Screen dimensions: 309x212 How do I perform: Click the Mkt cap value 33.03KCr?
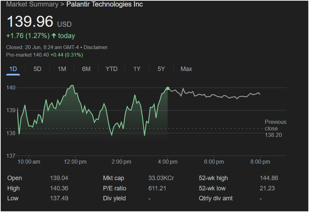pos(161,178)
